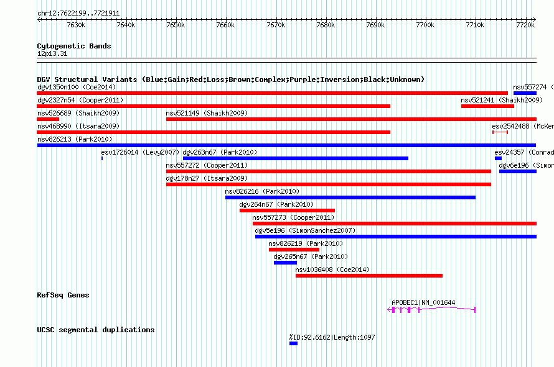Click the dgv5e196 (SimonSanchez2007) blue bar
Screen dimensions: 554x367
click(396, 237)
